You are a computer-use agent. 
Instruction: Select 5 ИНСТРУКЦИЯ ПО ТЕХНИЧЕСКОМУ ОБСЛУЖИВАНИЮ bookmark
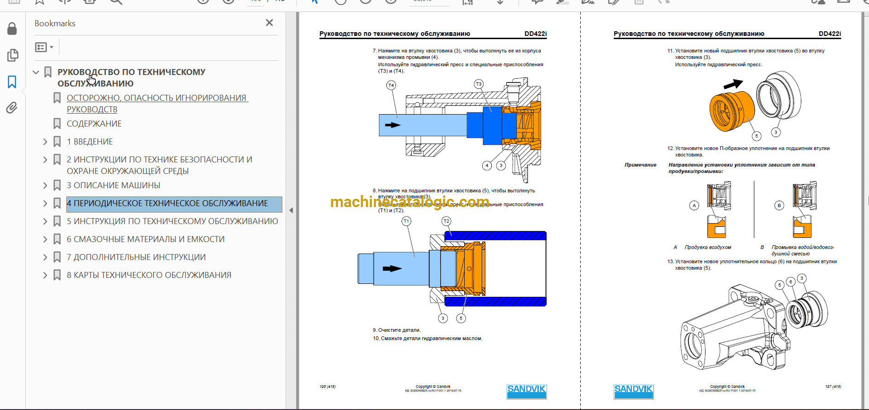click(x=172, y=221)
